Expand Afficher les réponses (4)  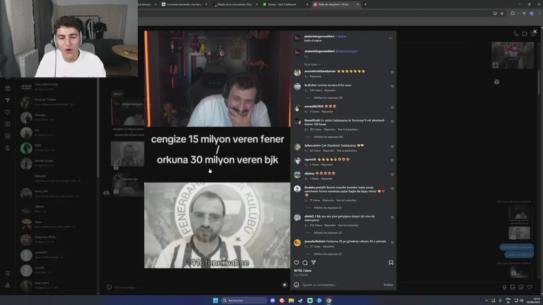tap(327, 233)
